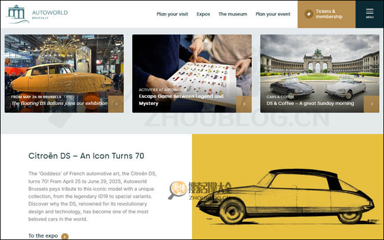This screenshot has width=384, height=240.
Task: Click the ticket icon in the gold button
Action: tap(309, 14)
